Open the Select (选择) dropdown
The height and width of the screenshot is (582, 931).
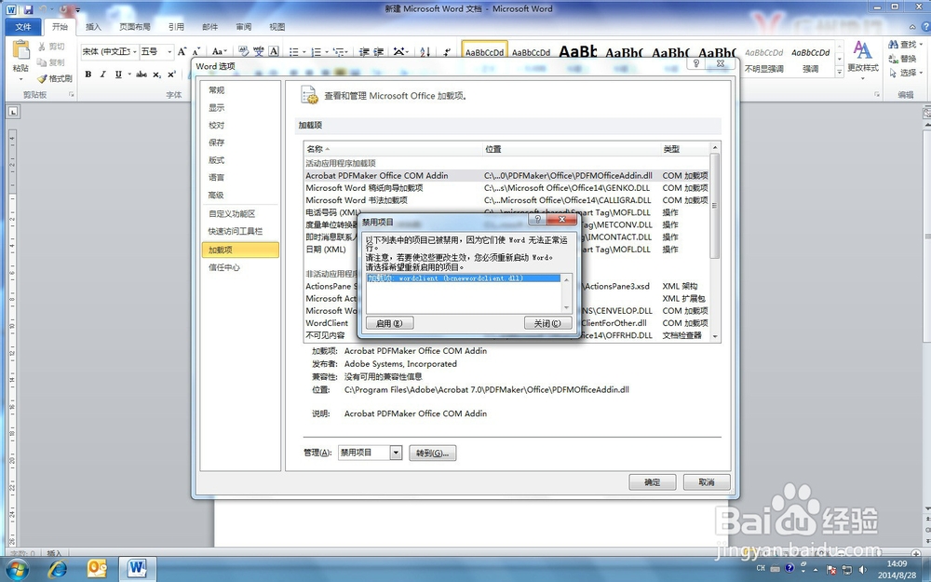pos(905,73)
